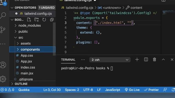Viewport: 175px width, 98px height.
Task: Click Ln 3, Col 30 cursor position
Action: pyautogui.click(x=52, y=90)
